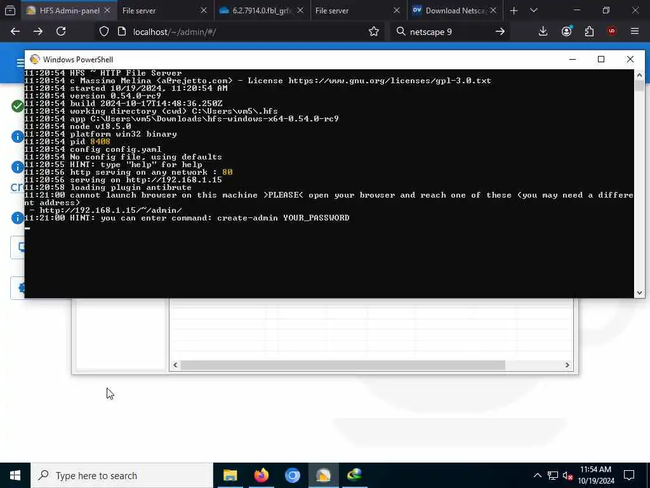The height and width of the screenshot is (488, 650).
Task: Open the Internet Download Manager taskbar icon
Action: pos(354,475)
